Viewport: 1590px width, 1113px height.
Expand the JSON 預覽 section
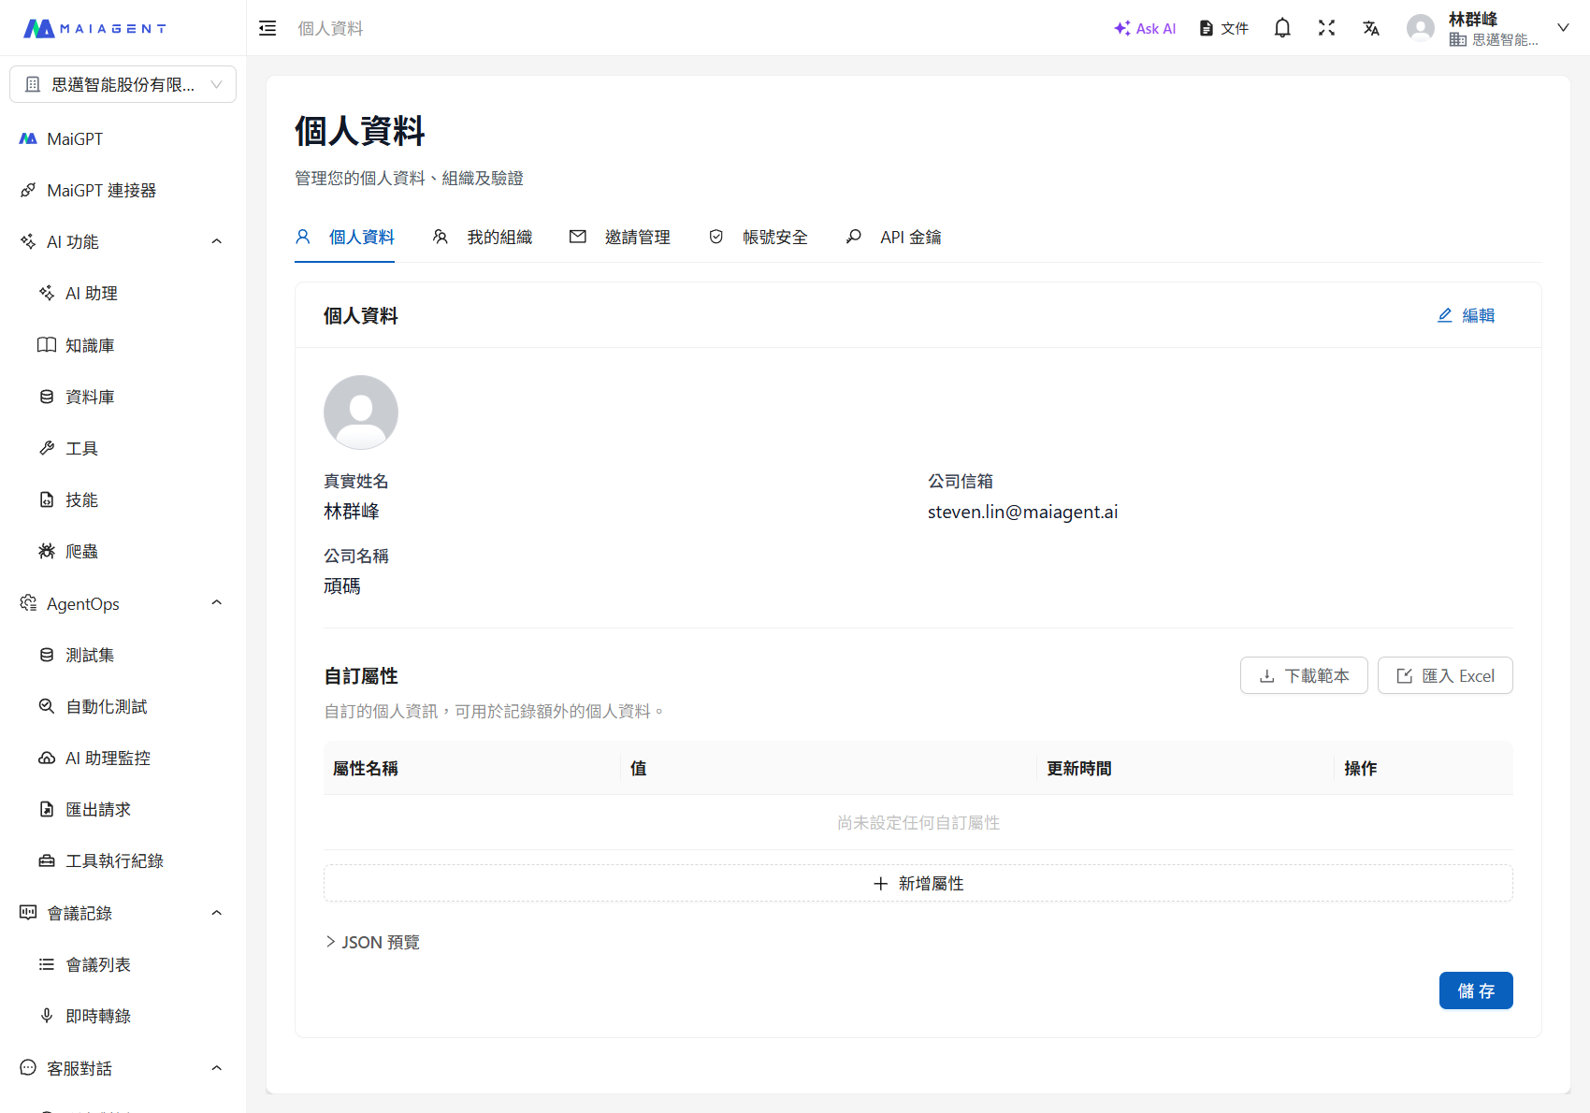coord(372,942)
